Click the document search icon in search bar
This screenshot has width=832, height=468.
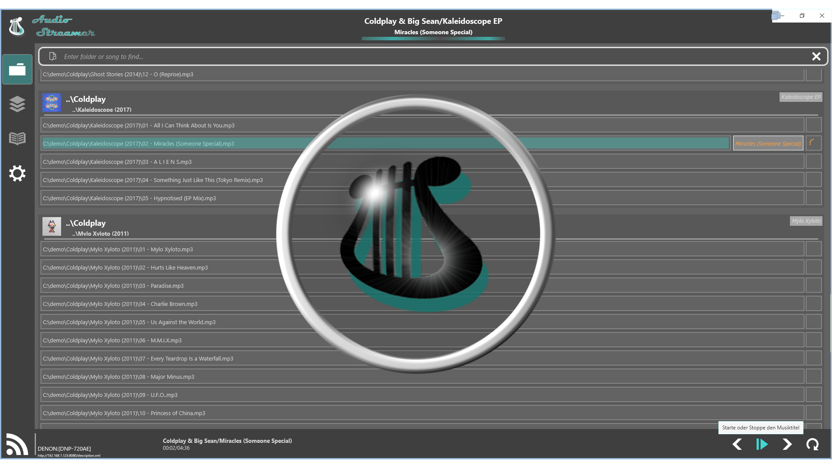[x=52, y=56]
